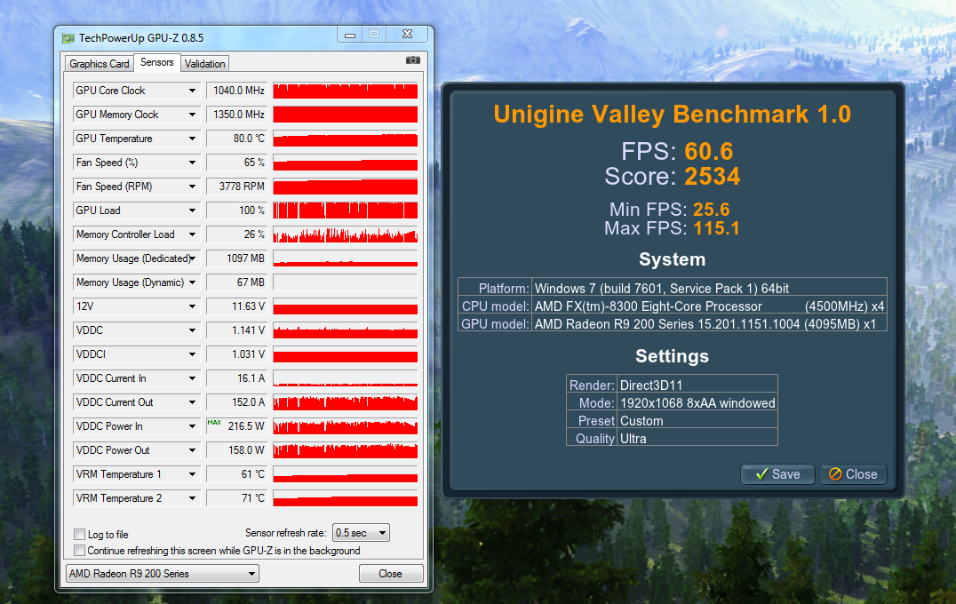956x604 pixels.
Task: Click the Unigine Valley Benchmark 1.0 title
Action: point(672,115)
